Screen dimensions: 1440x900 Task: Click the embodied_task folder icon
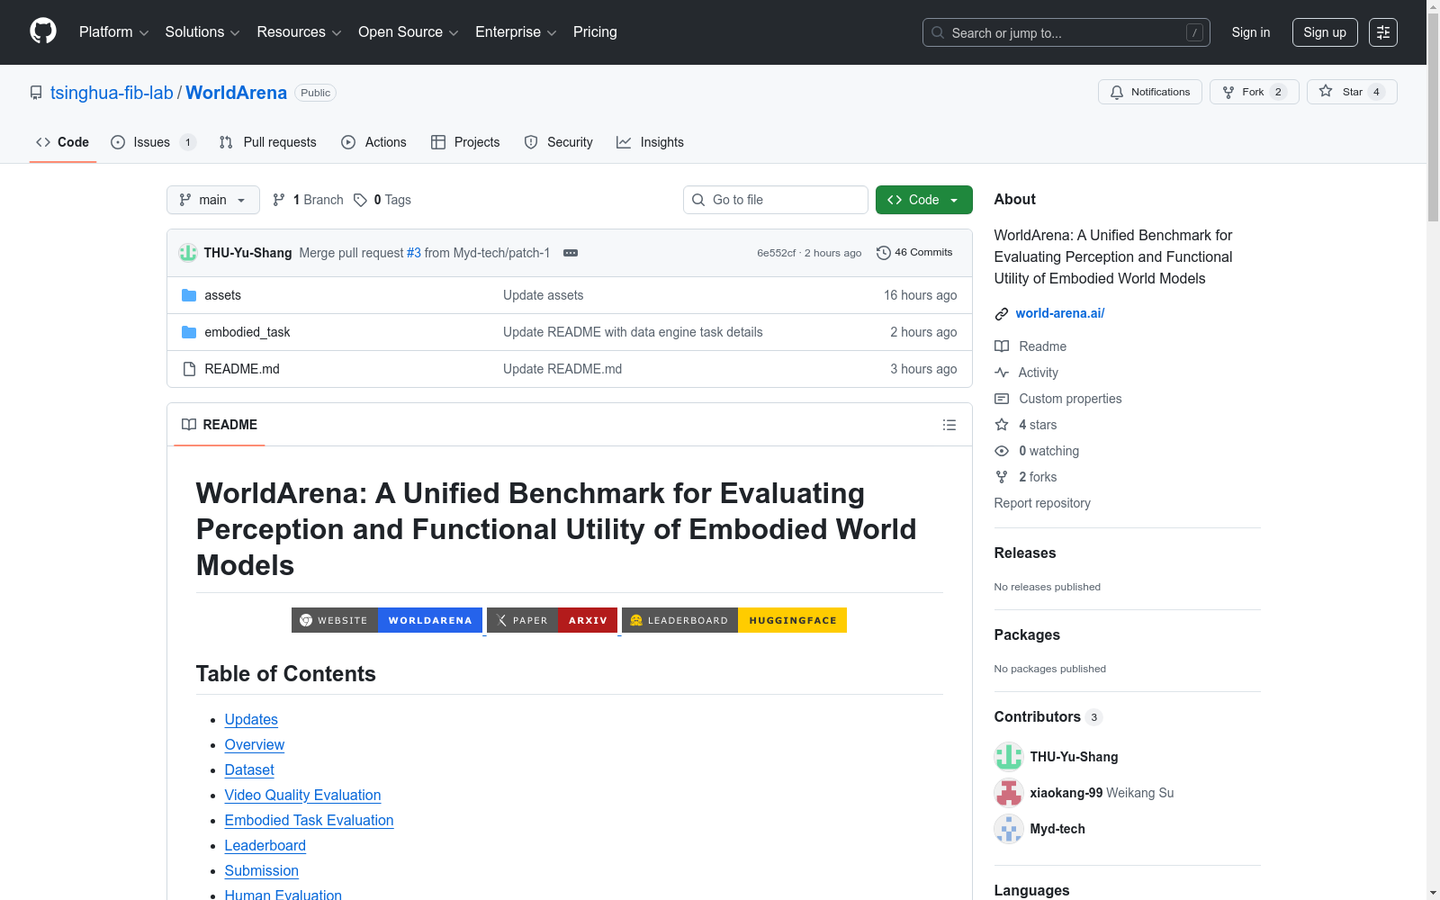pos(189,332)
